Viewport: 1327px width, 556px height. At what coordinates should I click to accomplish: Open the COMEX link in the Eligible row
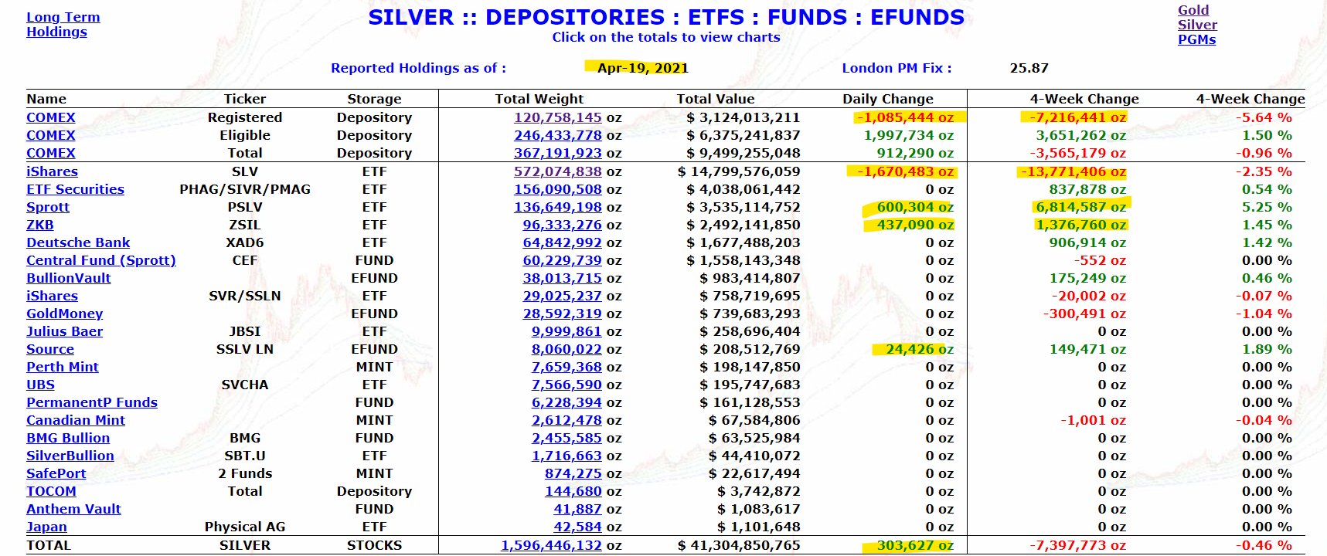pyautogui.click(x=51, y=135)
